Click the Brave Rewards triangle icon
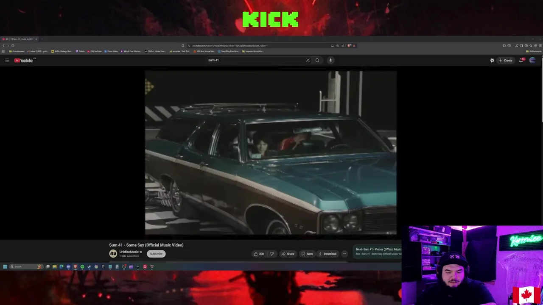The width and height of the screenshot is (543, 305). click(x=354, y=45)
